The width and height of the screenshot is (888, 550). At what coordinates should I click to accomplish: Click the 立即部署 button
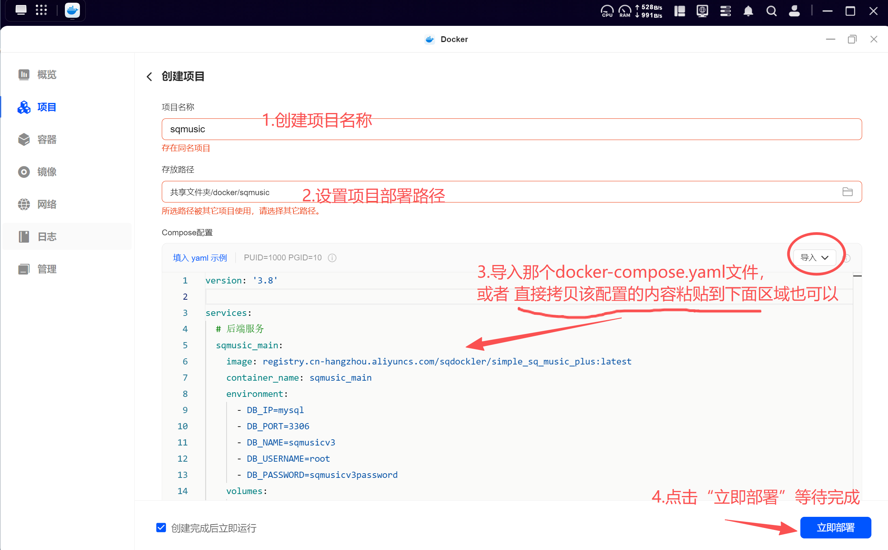point(835,527)
